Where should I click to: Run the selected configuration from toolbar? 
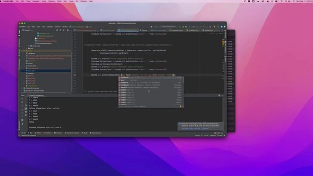pos(179,26)
